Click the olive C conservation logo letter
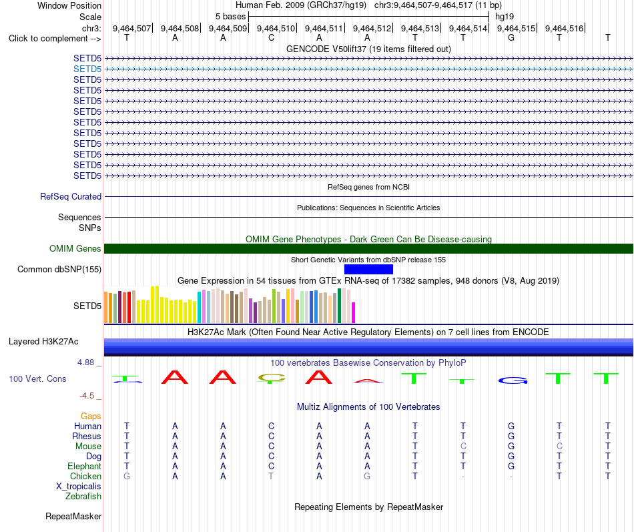Image resolution: width=634 pixels, height=532 pixels. pyautogui.click(x=272, y=378)
